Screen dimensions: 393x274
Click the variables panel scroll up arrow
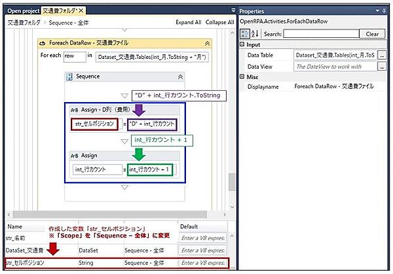(232, 236)
